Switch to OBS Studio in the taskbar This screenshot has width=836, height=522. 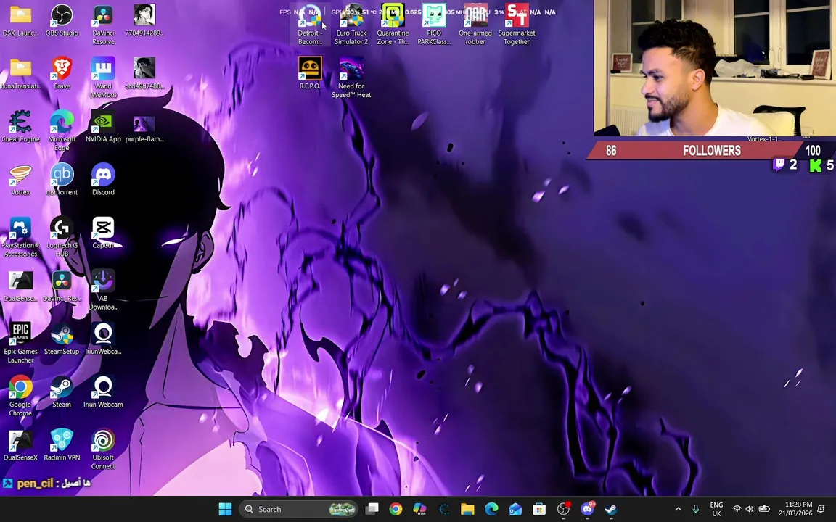pos(564,509)
